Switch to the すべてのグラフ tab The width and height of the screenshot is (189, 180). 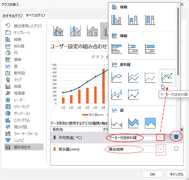(x=36, y=15)
